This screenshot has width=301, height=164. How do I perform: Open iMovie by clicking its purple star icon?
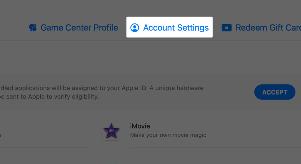[112, 131]
